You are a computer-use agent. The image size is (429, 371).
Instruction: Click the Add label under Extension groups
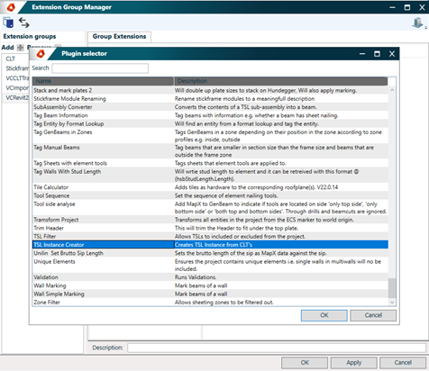point(7,48)
